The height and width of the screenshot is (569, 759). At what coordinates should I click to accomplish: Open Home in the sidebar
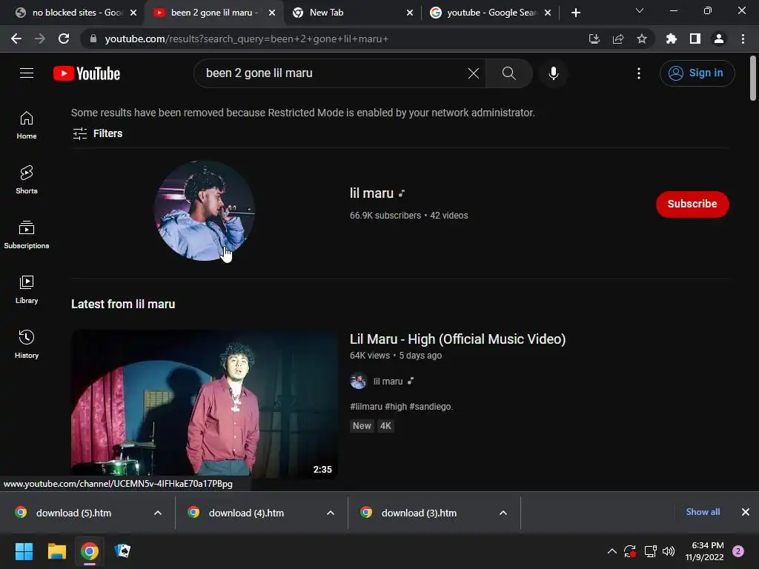tap(27, 125)
